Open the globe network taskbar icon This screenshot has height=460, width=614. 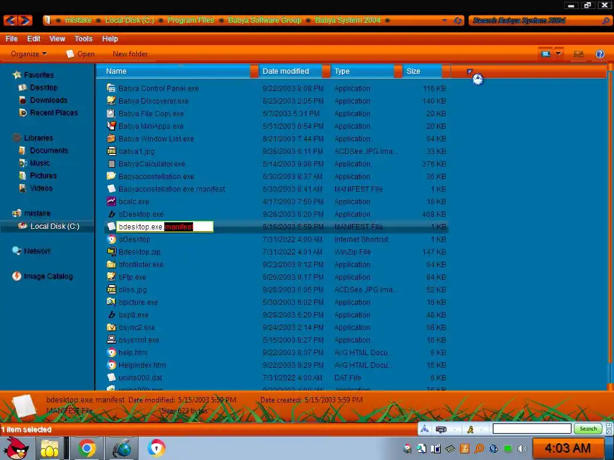pyautogui.click(x=122, y=448)
